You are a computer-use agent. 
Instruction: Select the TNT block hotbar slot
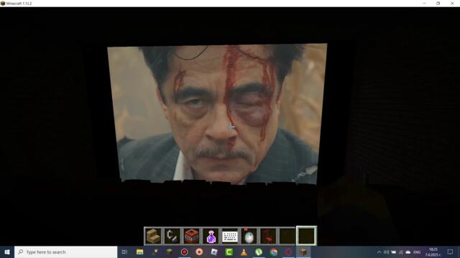(x=192, y=236)
